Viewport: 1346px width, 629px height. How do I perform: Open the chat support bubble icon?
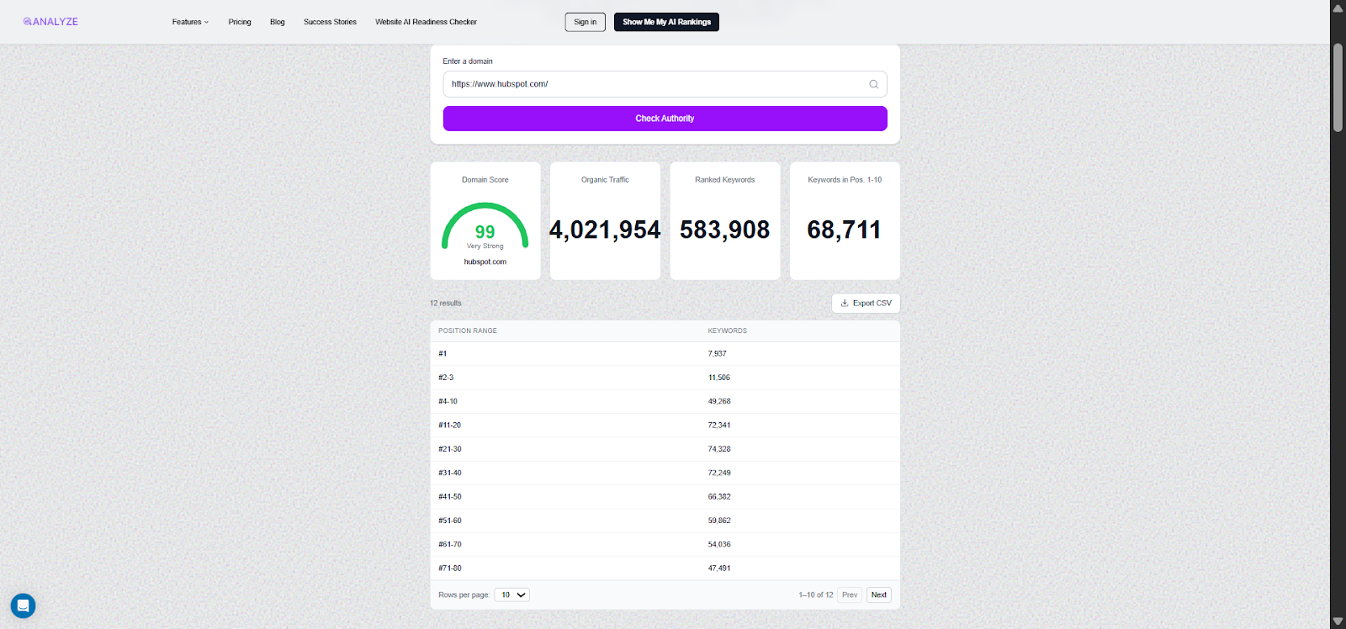pos(23,605)
